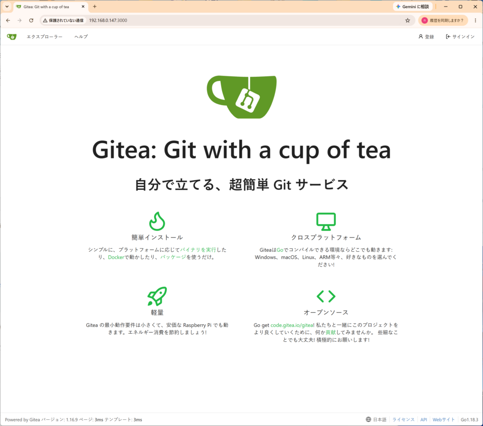
Task: Open the Webサイト footer link
Action: tap(443, 419)
